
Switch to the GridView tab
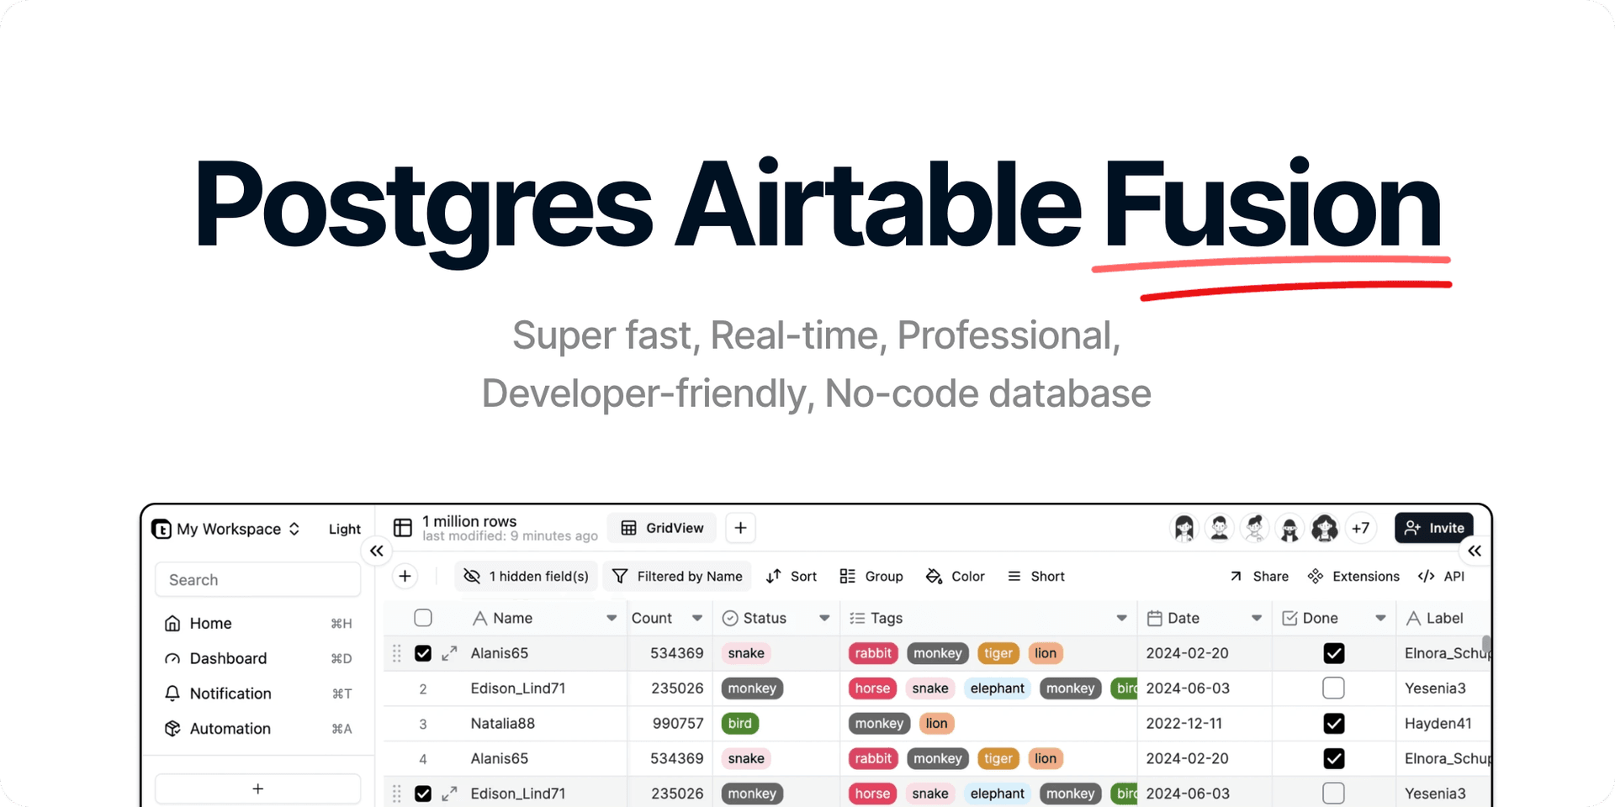(x=661, y=527)
